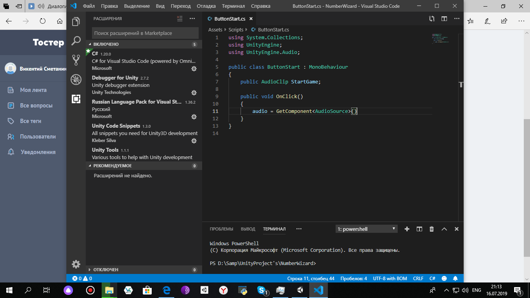This screenshot has width=530, height=298.
Task: Select the Extensions view icon
Action: [x=76, y=99]
